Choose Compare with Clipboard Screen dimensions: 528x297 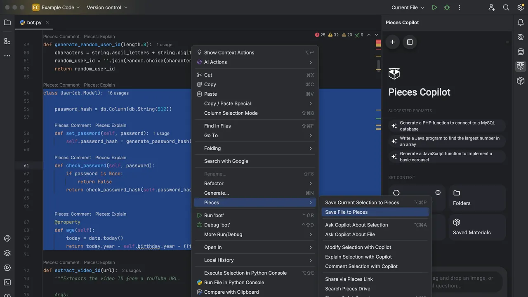(255, 292)
